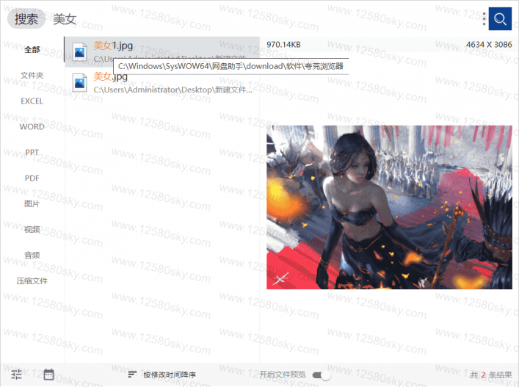
Task: Click the image file icon for 美女.jpg
Action: click(x=79, y=83)
